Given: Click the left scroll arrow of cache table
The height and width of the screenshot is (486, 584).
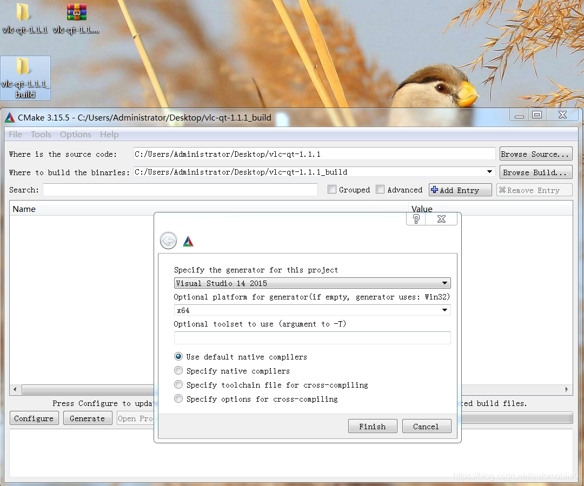Looking at the screenshot, I should click(15, 390).
